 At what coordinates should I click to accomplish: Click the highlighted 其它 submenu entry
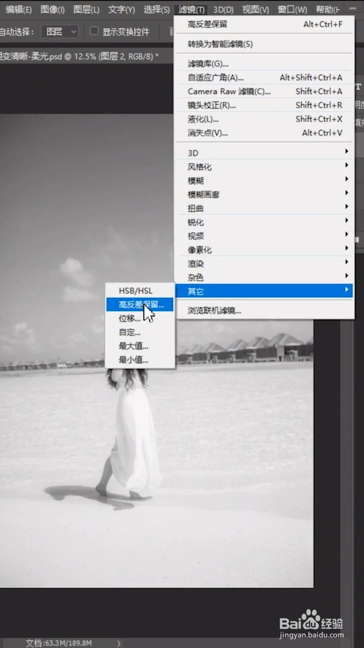(264, 291)
